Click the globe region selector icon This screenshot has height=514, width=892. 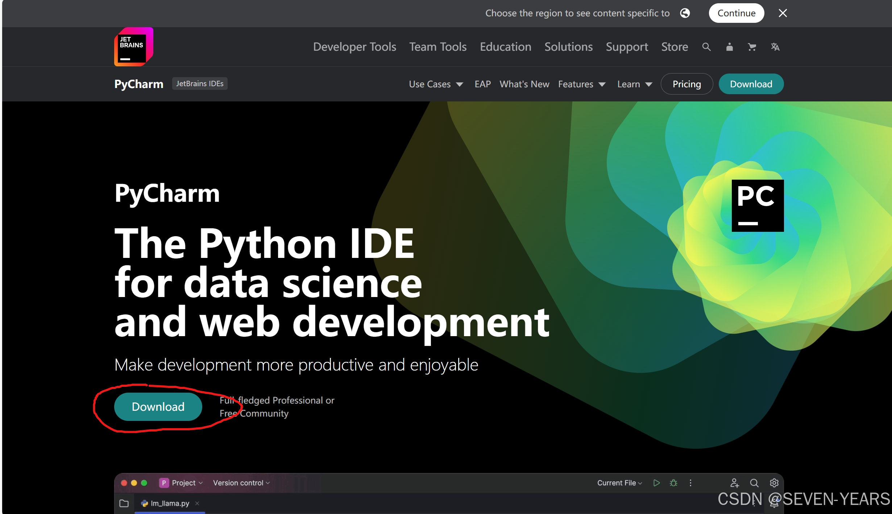click(x=685, y=13)
